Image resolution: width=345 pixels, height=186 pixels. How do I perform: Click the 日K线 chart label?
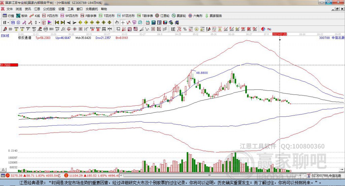pyautogui.click(x=5, y=36)
